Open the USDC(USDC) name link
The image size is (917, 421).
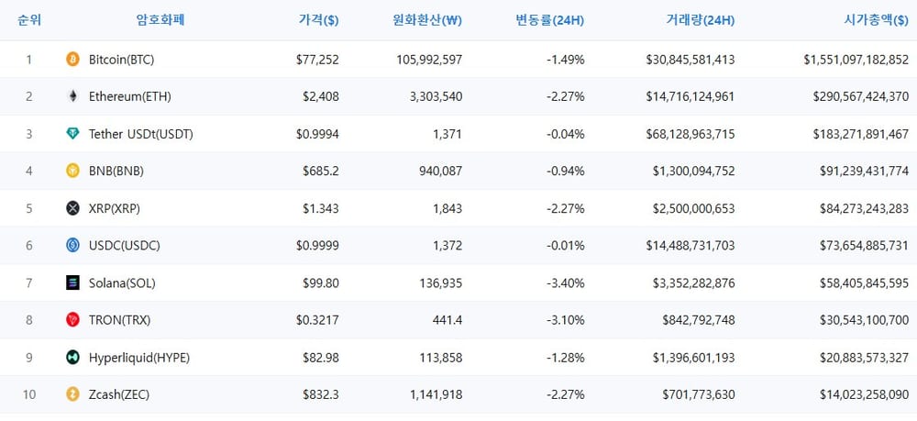(x=125, y=246)
